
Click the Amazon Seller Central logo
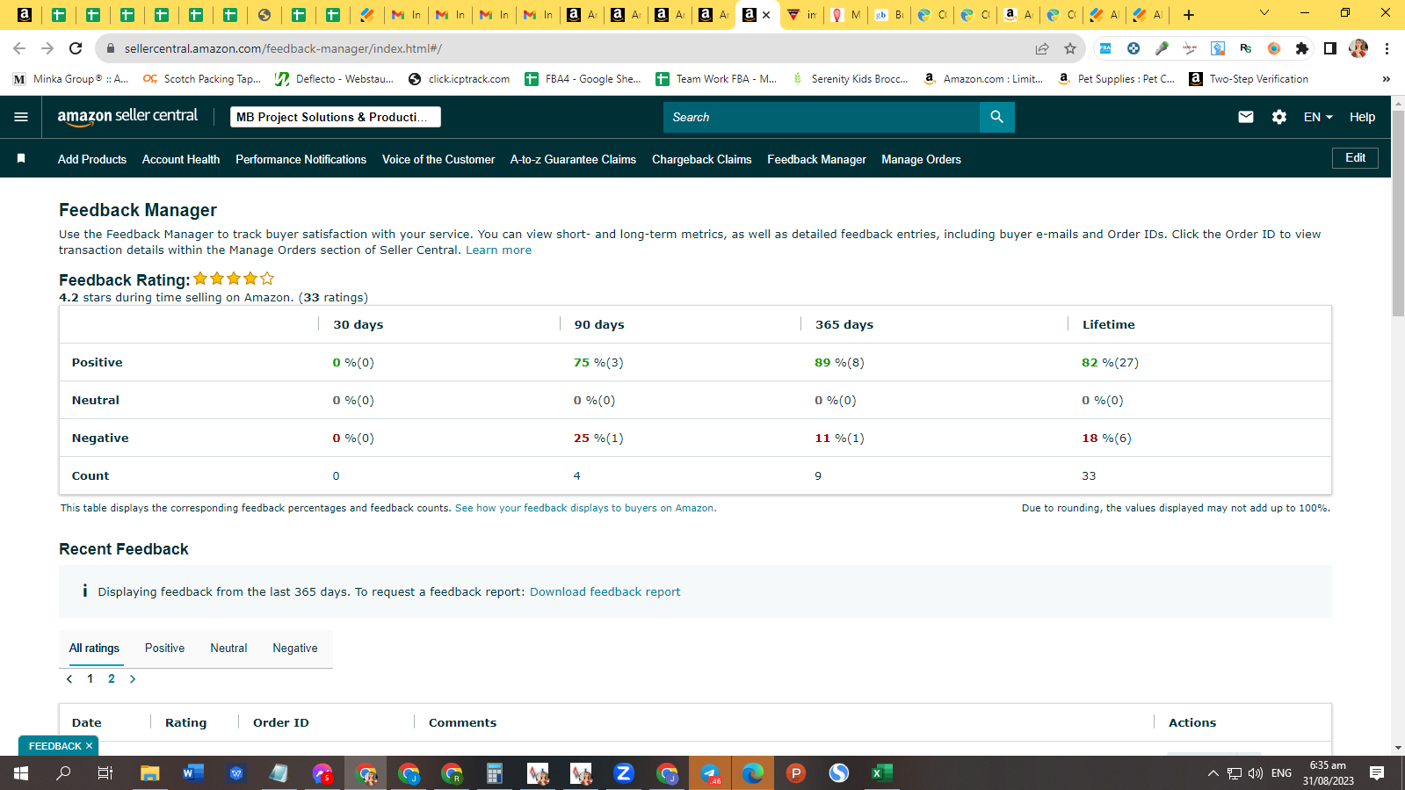127,117
